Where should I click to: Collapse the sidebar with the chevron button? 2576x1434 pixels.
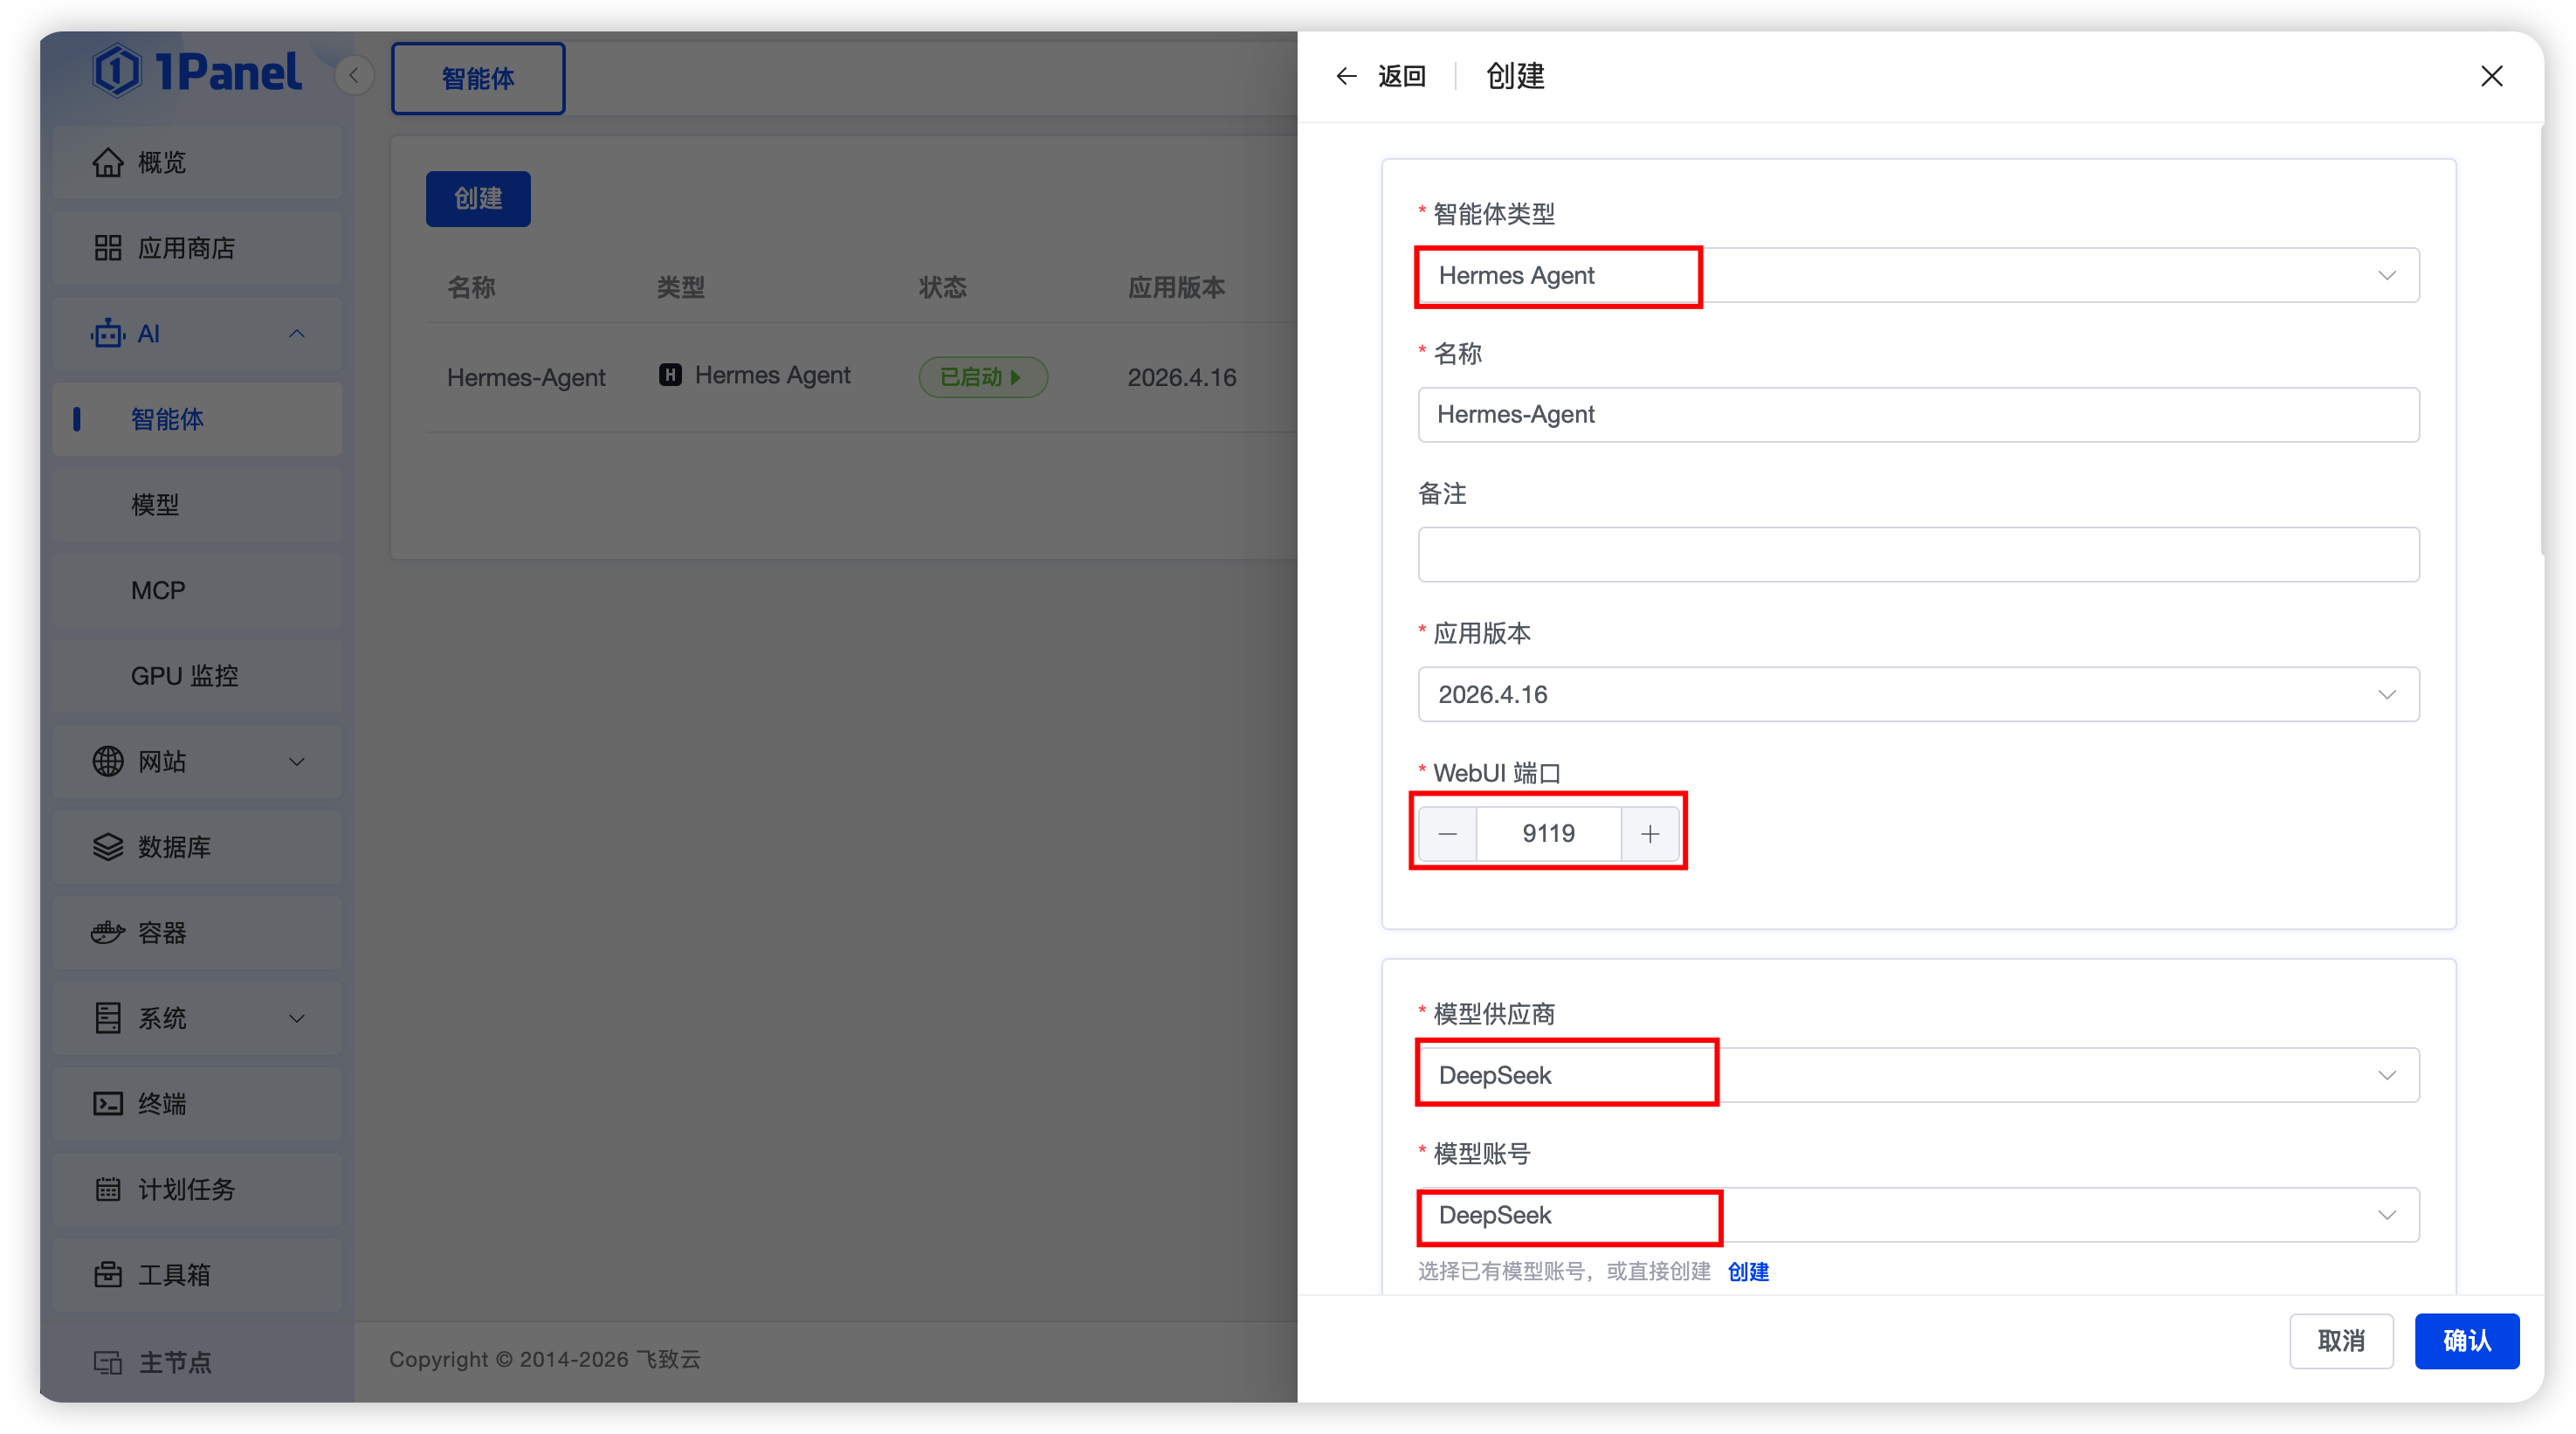354,76
